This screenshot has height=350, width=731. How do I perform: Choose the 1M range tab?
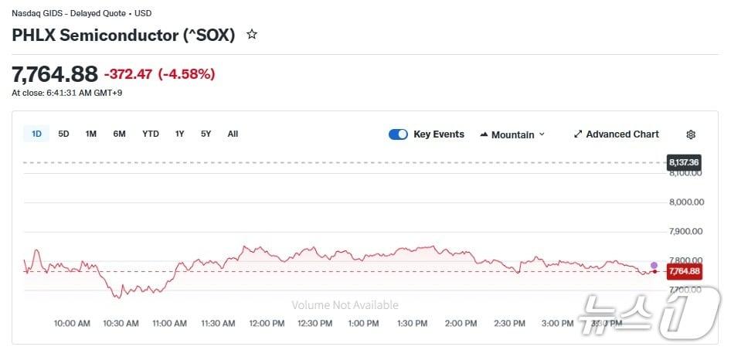coord(91,134)
